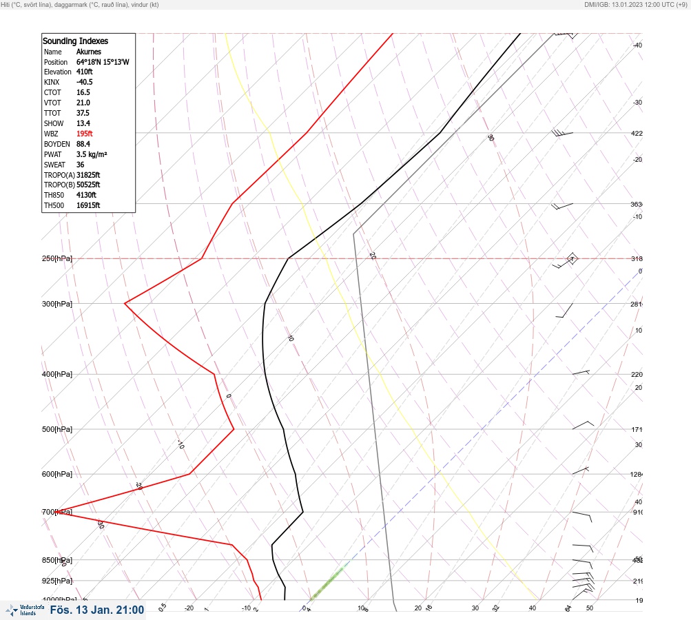Select the red WBZ value 195ft
Viewport: 691px width, 620px height.
point(85,134)
